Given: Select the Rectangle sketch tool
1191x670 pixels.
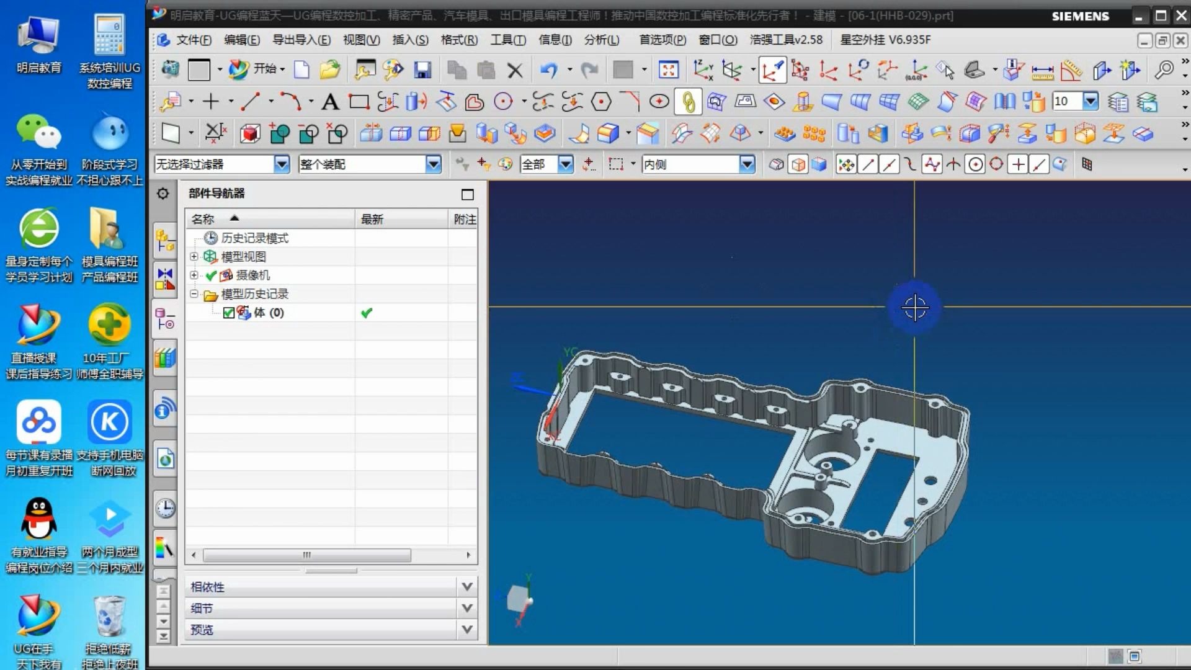Looking at the screenshot, I should point(359,102).
